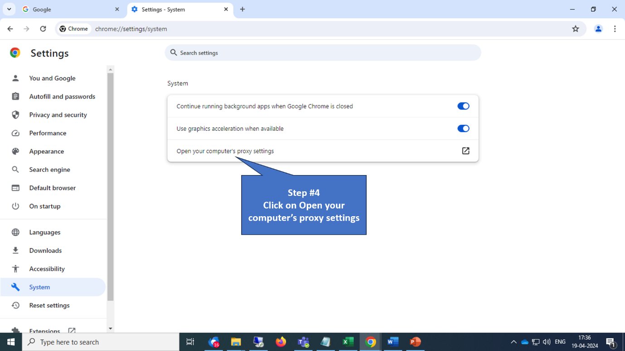Open Appearance settings
The image size is (625, 351).
[53, 152]
